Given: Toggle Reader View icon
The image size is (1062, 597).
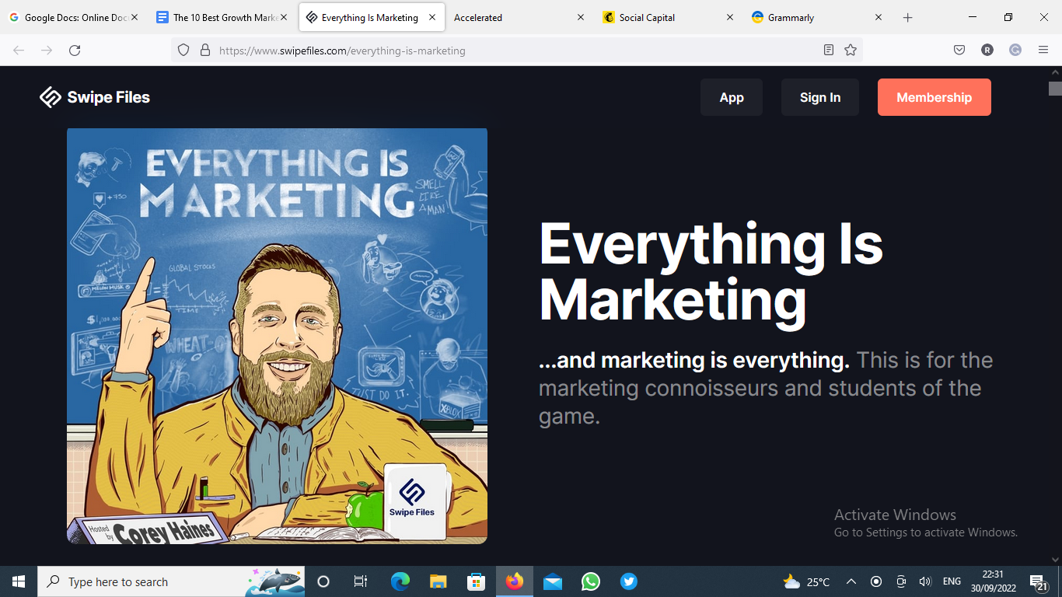Looking at the screenshot, I should pos(829,50).
